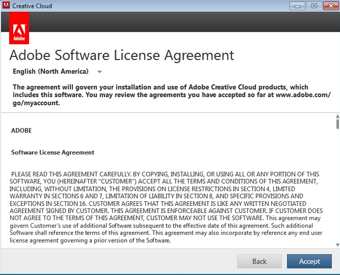340x275 pixels.
Task: Click the bold Software License Agreement subheading
Action: [x=52, y=152]
